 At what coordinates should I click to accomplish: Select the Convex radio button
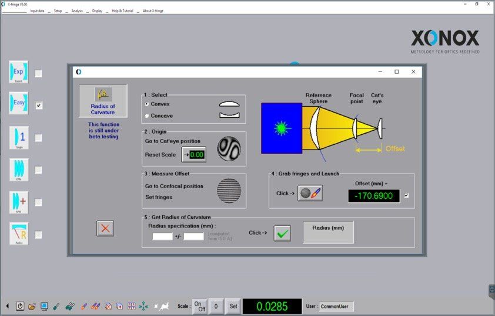[147, 104]
